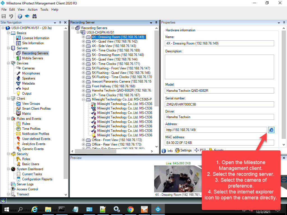Pin the Properties panel
Image resolution: width=287 pixels, height=215 pixels.
point(283,22)
